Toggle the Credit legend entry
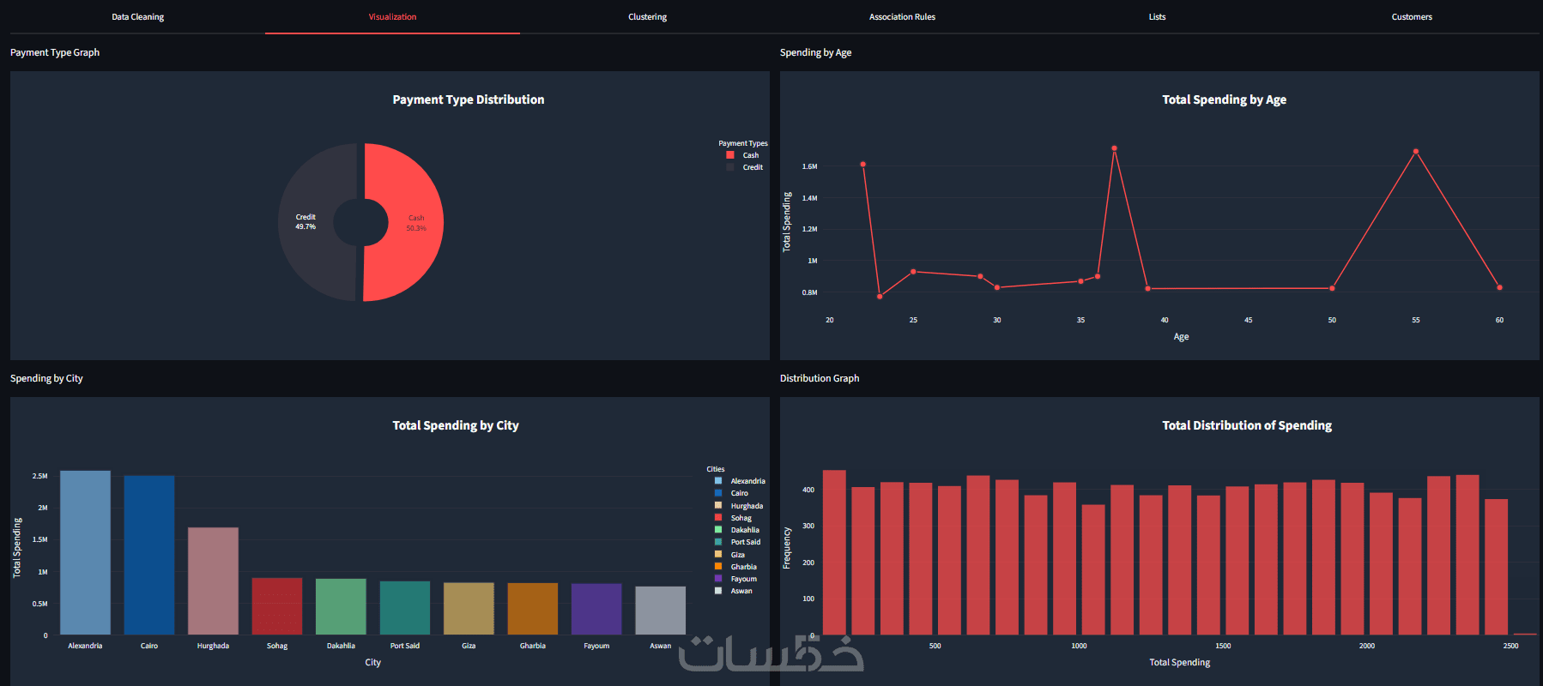Screen dimensions: 1543x686 click(745, 167)
